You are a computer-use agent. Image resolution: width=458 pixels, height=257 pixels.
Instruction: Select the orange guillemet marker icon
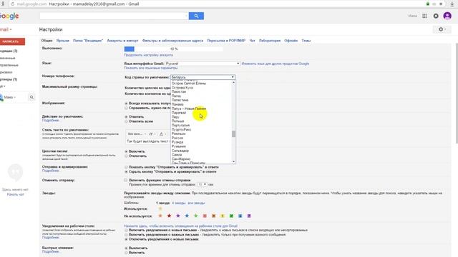(x=213, y=216)
